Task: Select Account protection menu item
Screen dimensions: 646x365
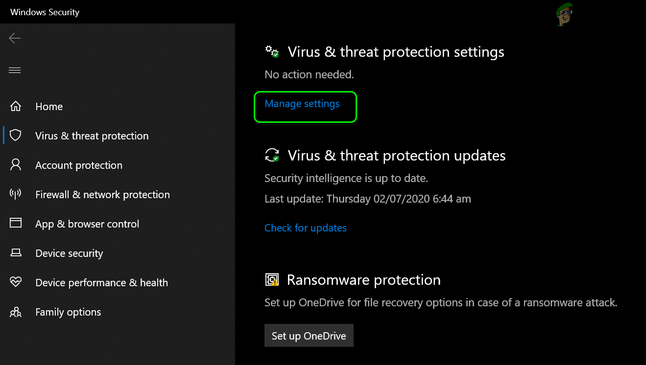Action: tap(79, 165)
